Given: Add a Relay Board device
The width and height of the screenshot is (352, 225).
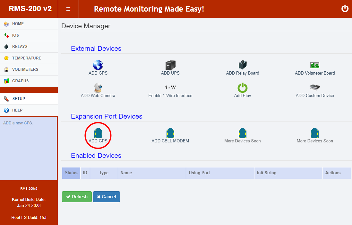Looking at the screenshot, I should click(x=243, y=65).
